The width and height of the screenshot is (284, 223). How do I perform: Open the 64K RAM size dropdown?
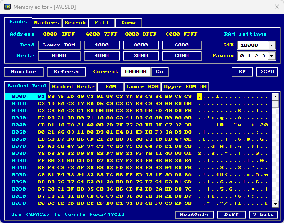click(256, 45)
